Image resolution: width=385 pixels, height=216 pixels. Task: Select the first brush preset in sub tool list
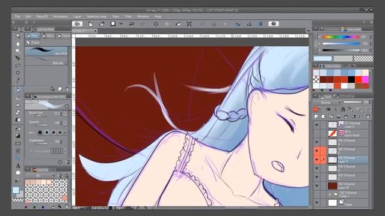coord(46,52)
